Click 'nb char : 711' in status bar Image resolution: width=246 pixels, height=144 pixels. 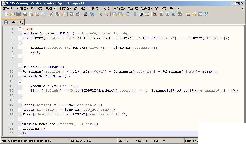pos(81,141)
